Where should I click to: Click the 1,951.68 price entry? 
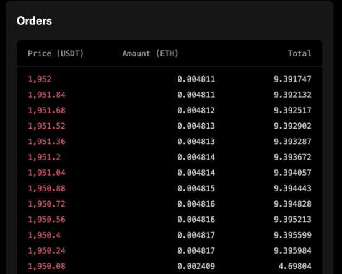[x=46, y=111]
